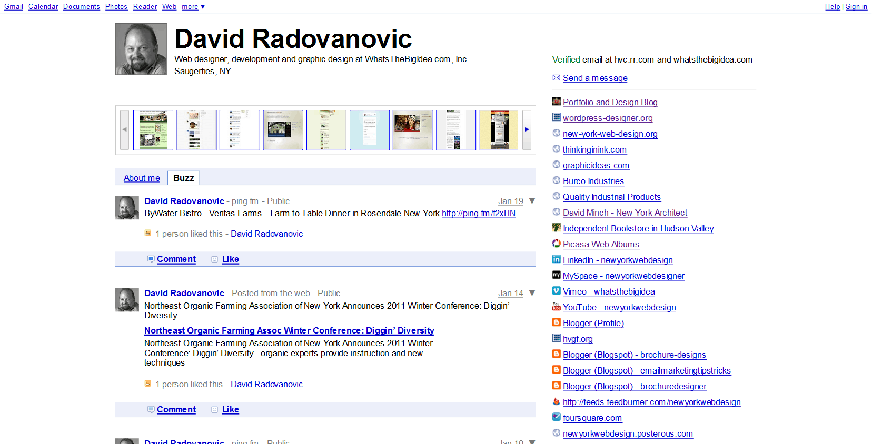872x444 pixels.
Task: Open the Jan 19 date link
Action: coord(511,201)
